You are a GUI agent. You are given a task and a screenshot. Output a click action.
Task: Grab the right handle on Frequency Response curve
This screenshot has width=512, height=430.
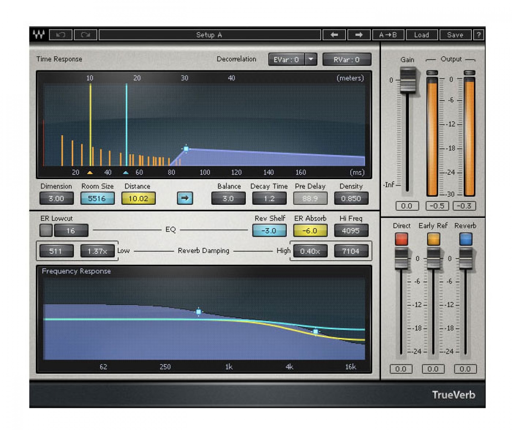click(x=315, y=331)
